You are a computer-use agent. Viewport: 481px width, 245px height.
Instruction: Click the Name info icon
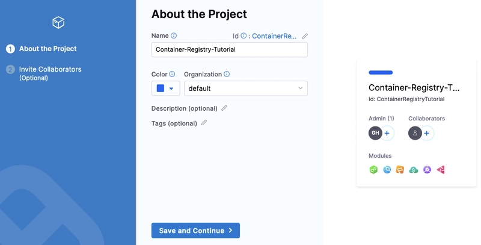click(174, 36)
